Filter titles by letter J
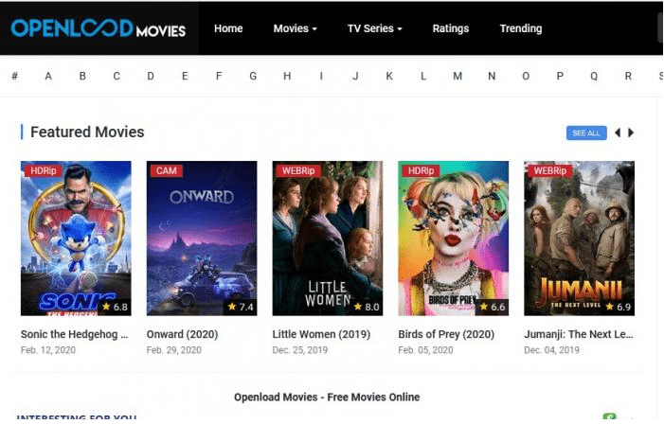 [x=355, y=76]
